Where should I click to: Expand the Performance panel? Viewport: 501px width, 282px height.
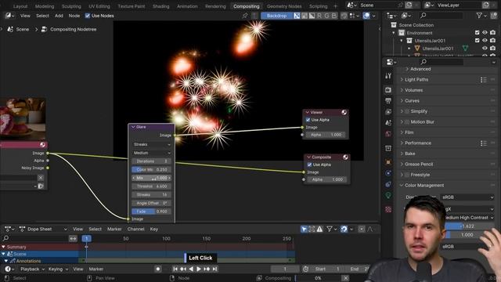418,143
